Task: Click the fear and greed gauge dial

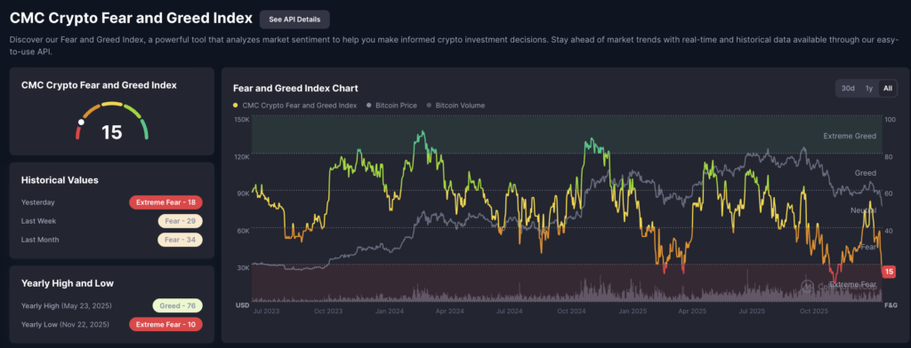Action: point(111,121)
